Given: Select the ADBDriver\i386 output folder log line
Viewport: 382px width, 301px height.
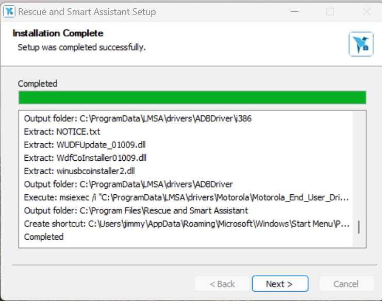Looking at the screenshot, I should point(138,118).
